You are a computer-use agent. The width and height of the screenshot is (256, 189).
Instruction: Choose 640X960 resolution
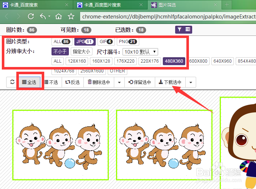coord(223,61)
